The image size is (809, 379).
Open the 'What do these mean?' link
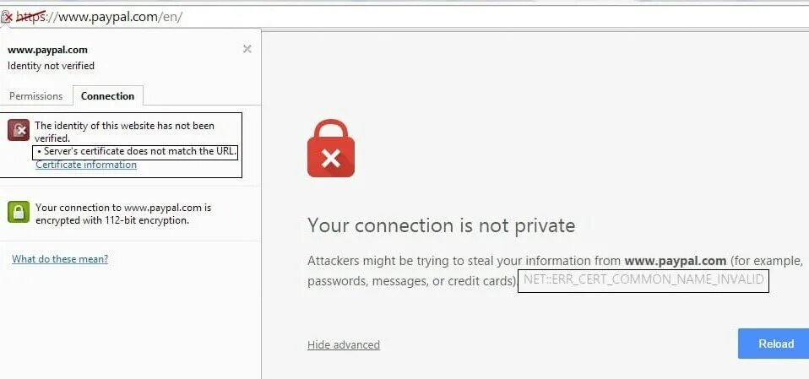click(x=60, y=259)
